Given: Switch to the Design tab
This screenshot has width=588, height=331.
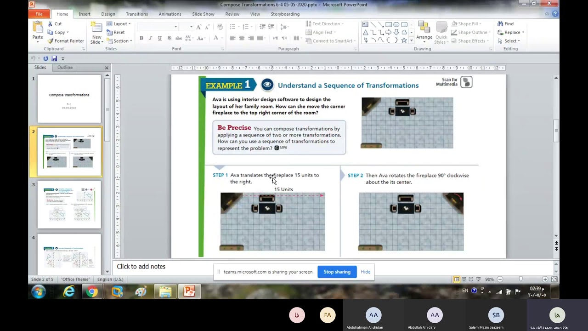Looking at the screenshot, I should point(108,14).
